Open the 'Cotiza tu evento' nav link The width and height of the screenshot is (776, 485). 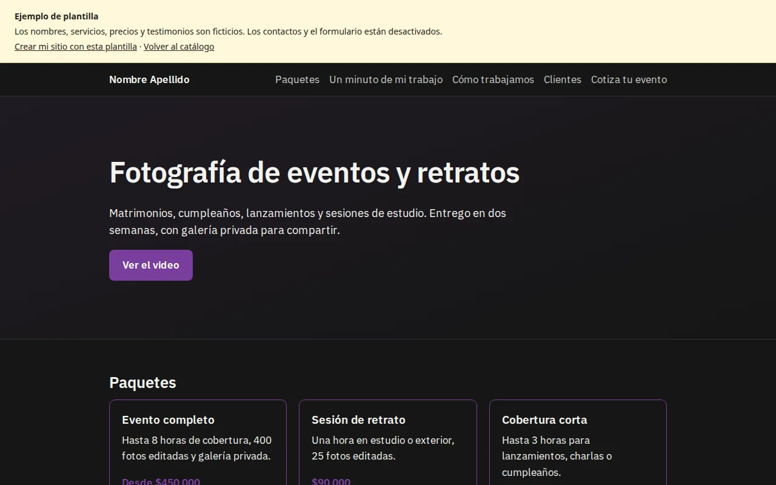pos(629,79)
